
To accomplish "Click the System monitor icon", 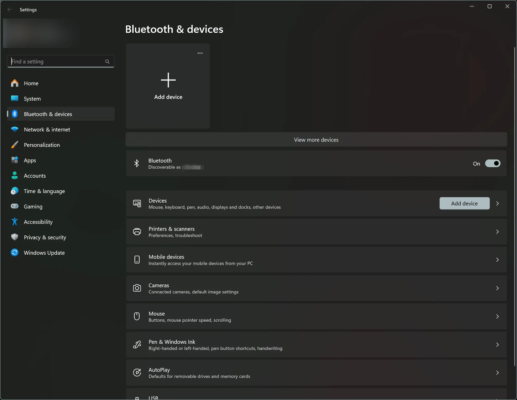I will (x=15, y=98).
